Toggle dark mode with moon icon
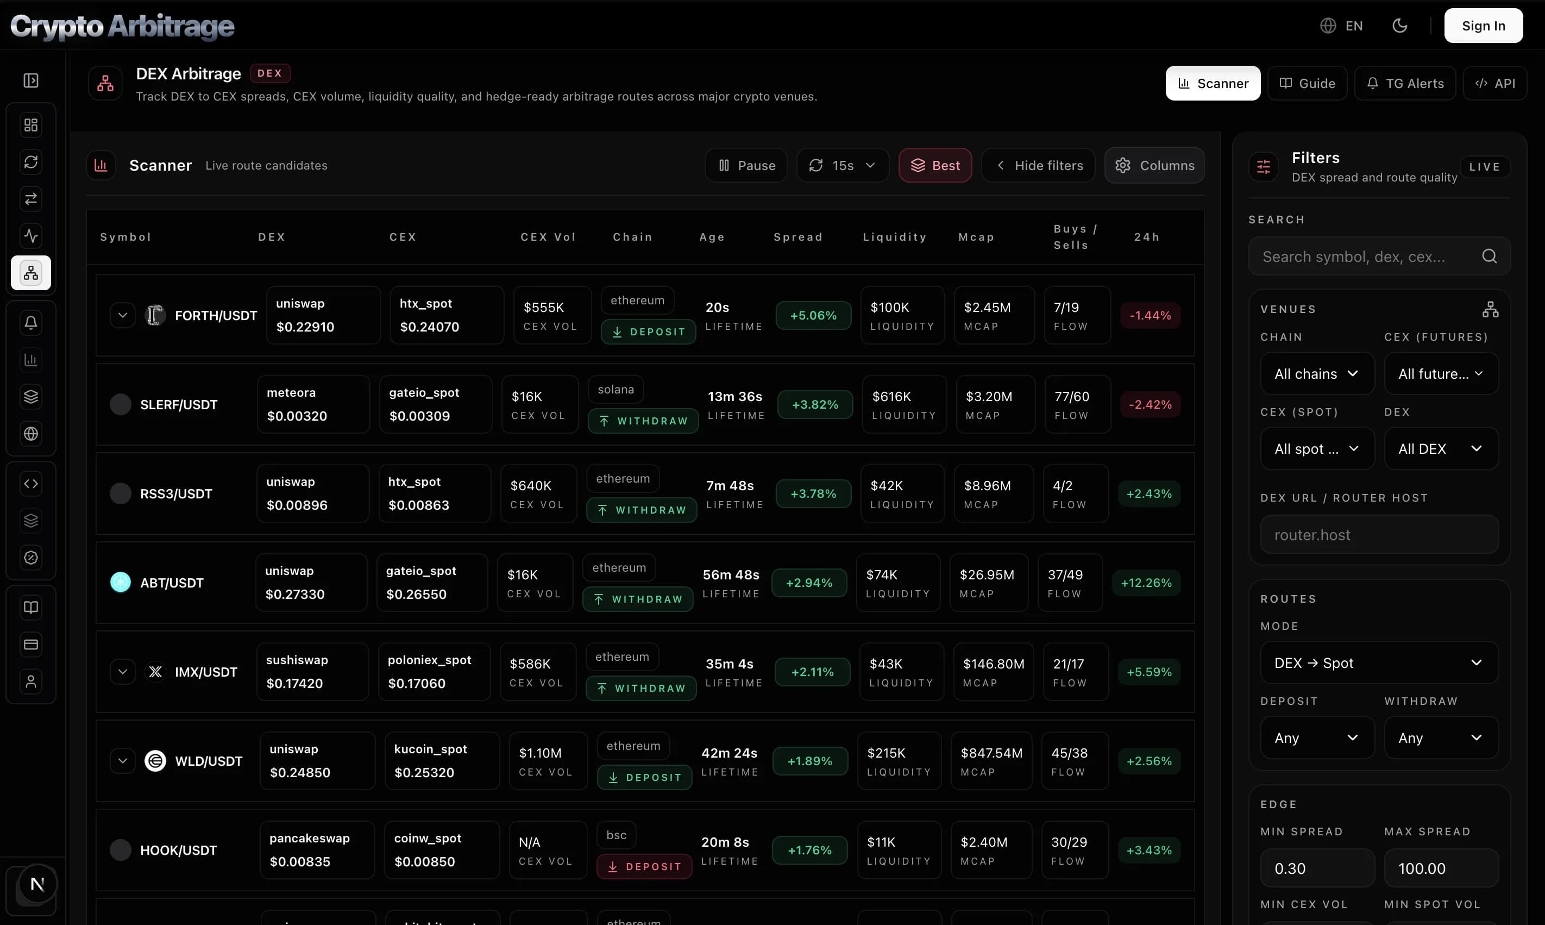The width and height of the screenshot is (1545, 925). pos(1400,26)
